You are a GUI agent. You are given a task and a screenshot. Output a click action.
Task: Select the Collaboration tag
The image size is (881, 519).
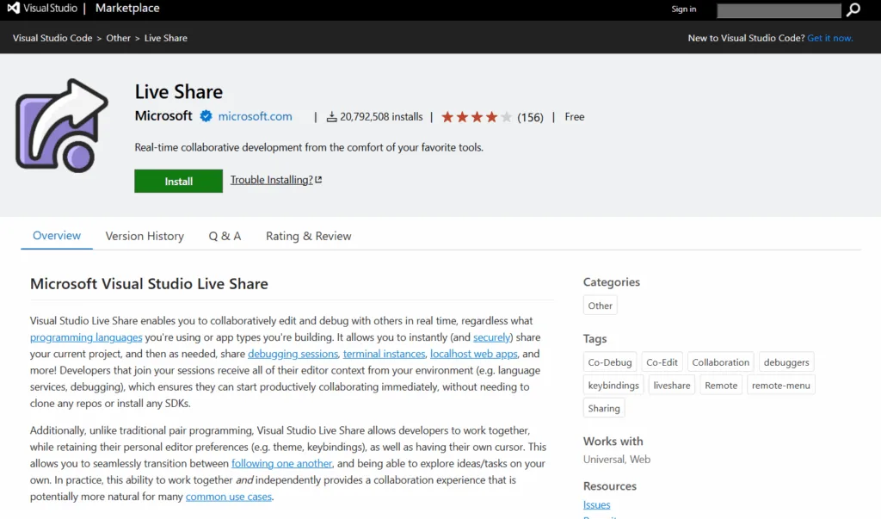pos(720,362)
